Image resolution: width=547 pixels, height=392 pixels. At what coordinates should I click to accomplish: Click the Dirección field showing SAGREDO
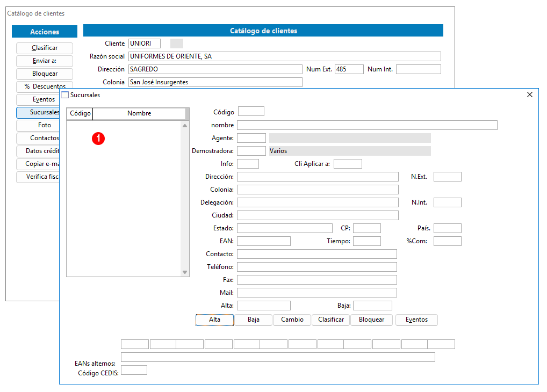click(215, 69)
